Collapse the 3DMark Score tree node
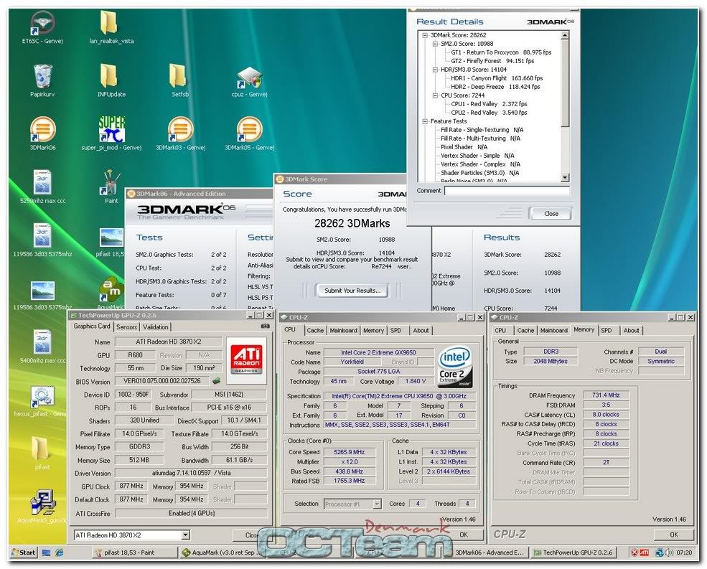The width and height of the screenshot is (707, 569). point(425,34)
